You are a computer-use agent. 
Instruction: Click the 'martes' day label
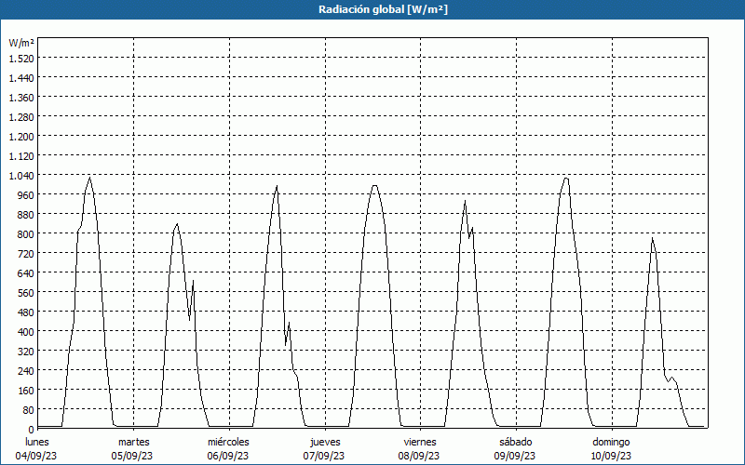click(134, 442)
